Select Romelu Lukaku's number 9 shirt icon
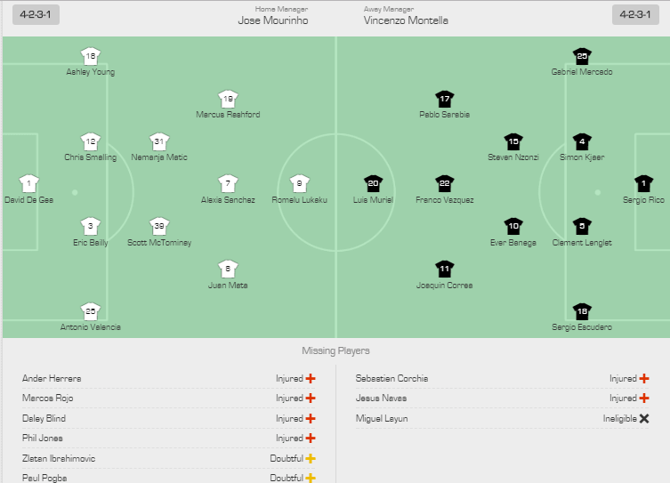Screen dimensions: 670x483 300,184
